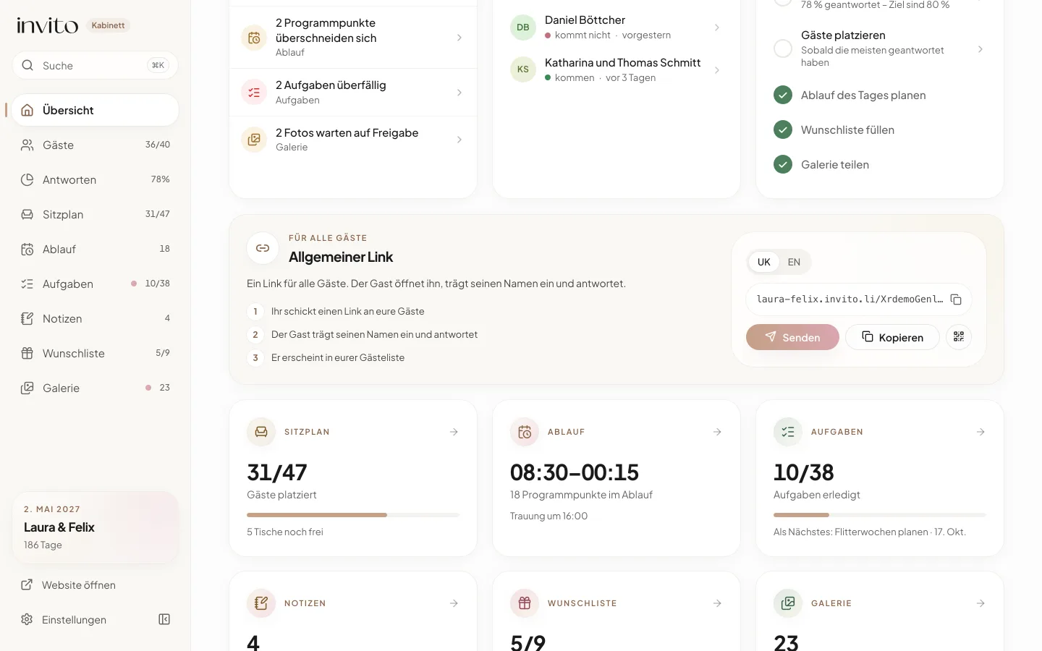This screenshot has width=1042, height=651.
Task: Click the KS avatar for Schmitt
Action: [x=523, y=69]
